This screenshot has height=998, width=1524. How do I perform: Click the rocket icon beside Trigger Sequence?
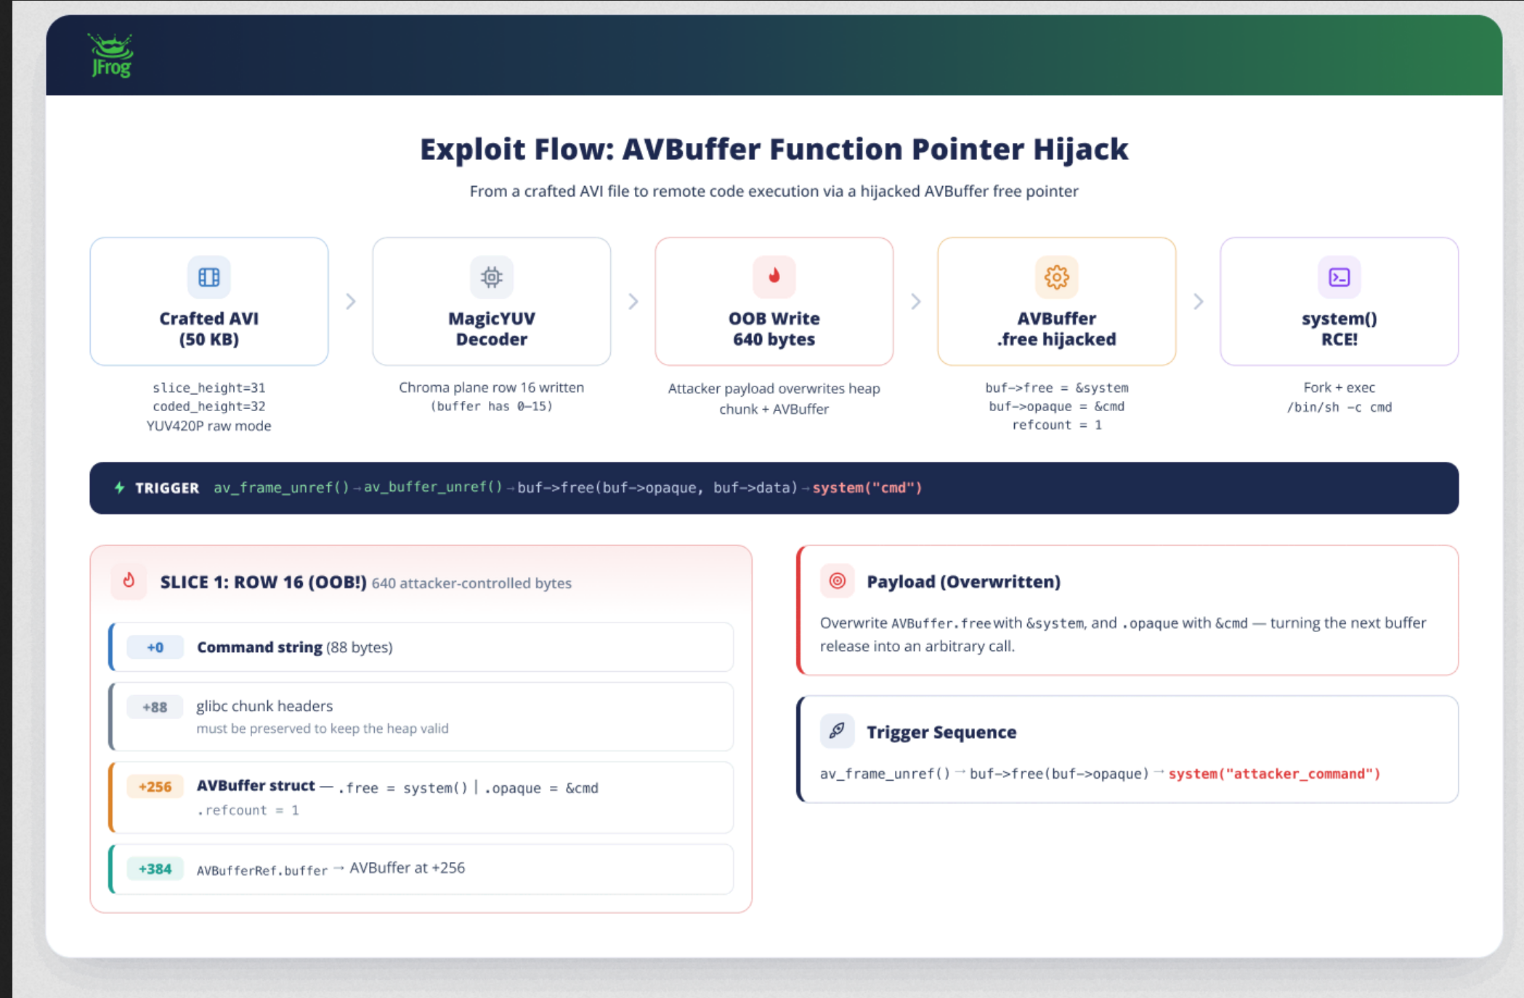pyautogui.click(x=838, y=731)
